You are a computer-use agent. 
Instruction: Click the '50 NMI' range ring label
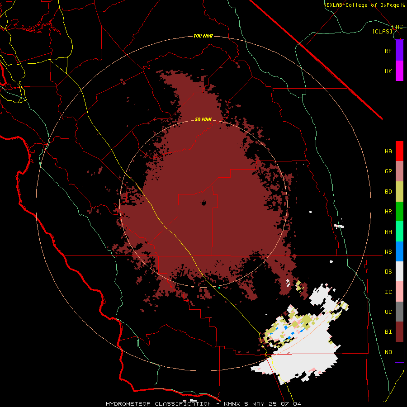click(x=203, y=119)
